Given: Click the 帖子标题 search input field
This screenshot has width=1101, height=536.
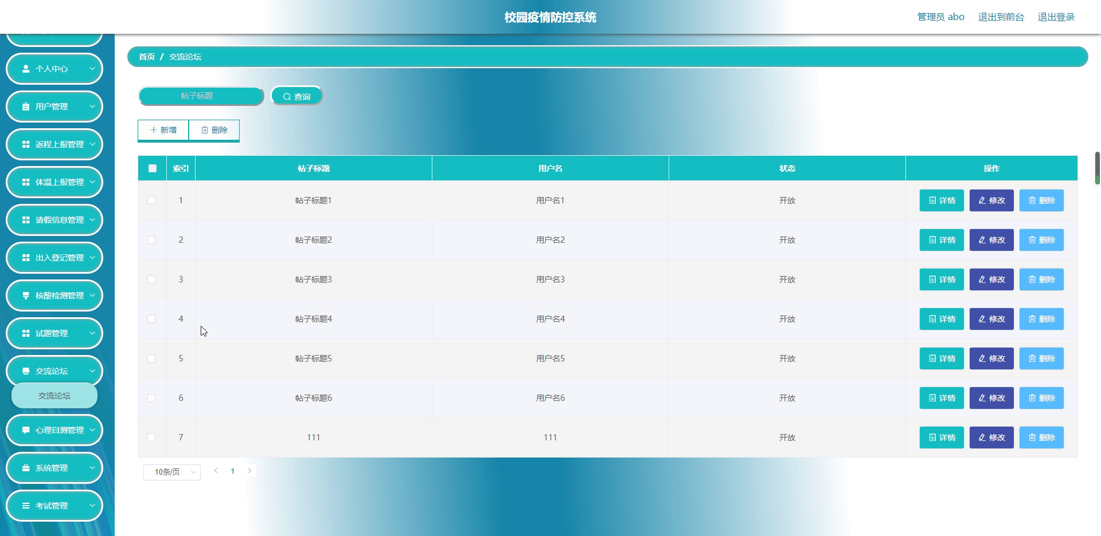Looking at the screenshot, I should pos(201,96).
